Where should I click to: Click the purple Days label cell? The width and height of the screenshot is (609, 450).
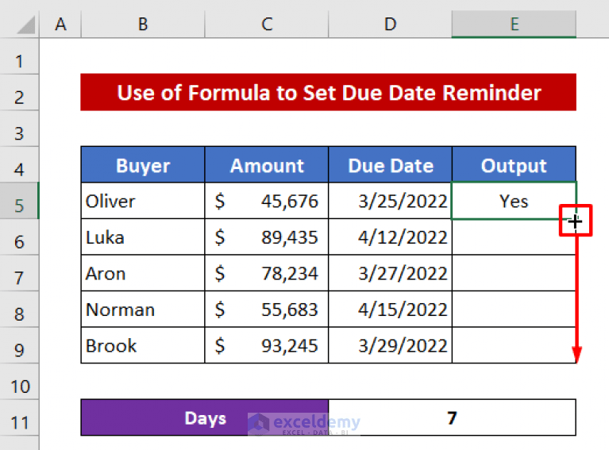click(205, 418)
